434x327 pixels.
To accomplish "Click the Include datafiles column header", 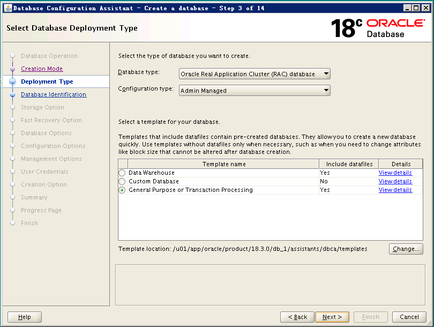I will 349,164.
